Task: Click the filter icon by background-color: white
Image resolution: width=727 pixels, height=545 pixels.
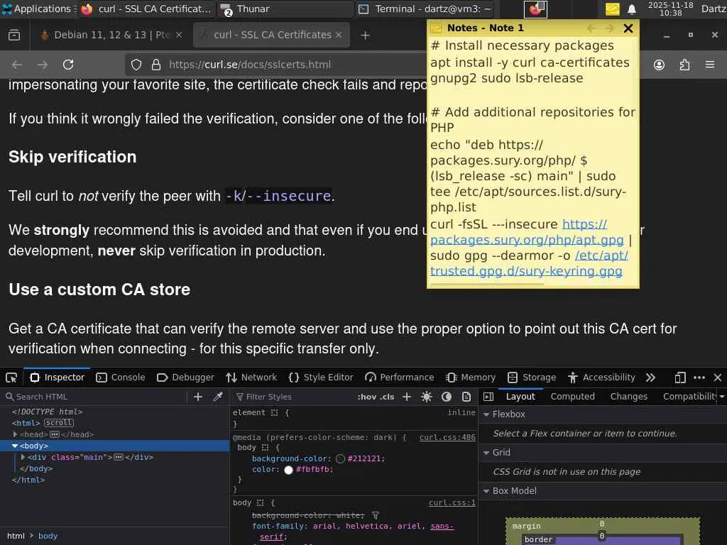Action: tap(376, 515)
